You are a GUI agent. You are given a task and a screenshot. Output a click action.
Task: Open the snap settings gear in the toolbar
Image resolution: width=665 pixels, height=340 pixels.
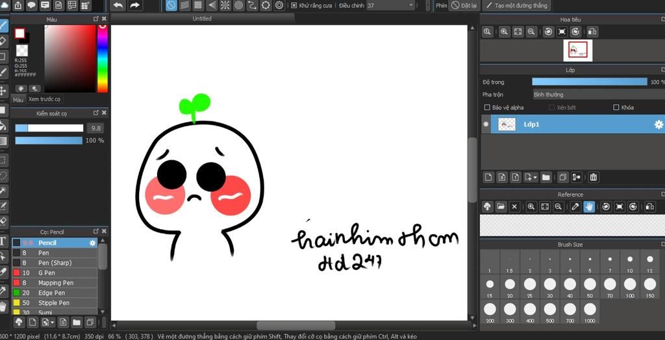tap(279, 5)
